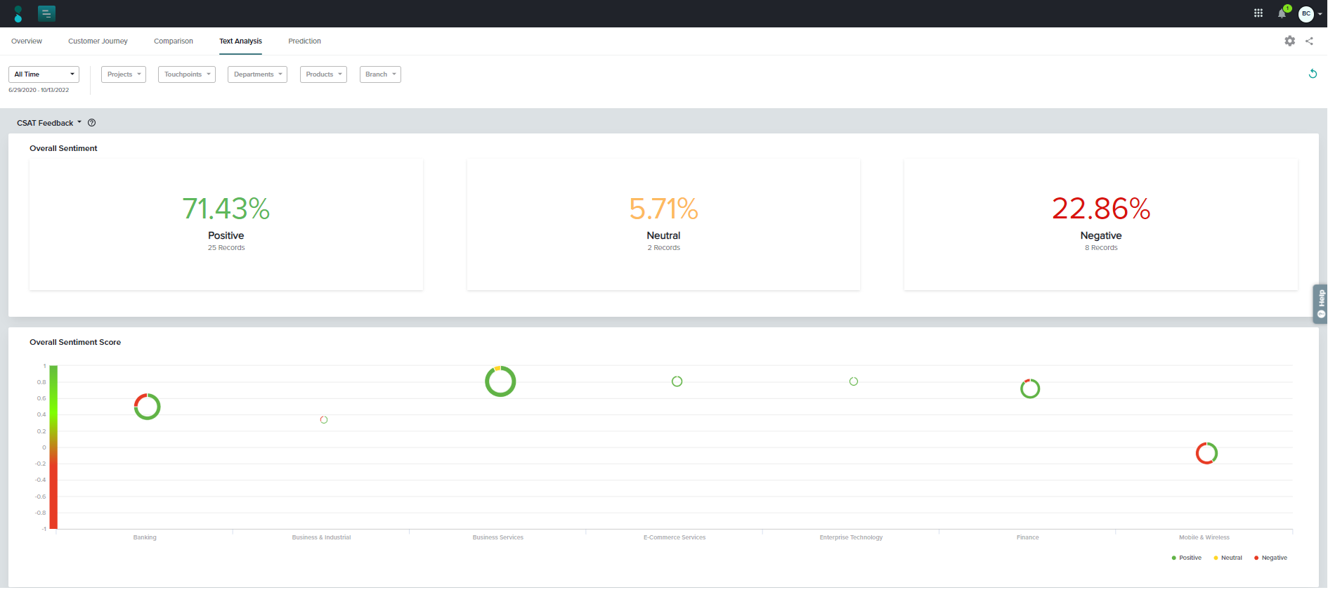Open the BC user profile avatar

point(1306,13)
